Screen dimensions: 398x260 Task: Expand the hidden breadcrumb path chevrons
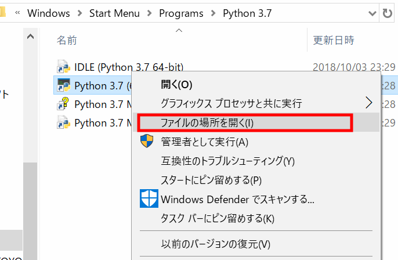(x=17, y=13)
